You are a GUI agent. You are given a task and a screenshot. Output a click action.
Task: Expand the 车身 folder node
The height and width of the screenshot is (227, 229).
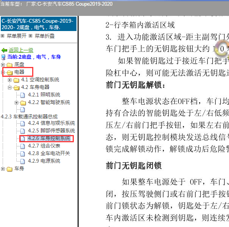(3, 169)
